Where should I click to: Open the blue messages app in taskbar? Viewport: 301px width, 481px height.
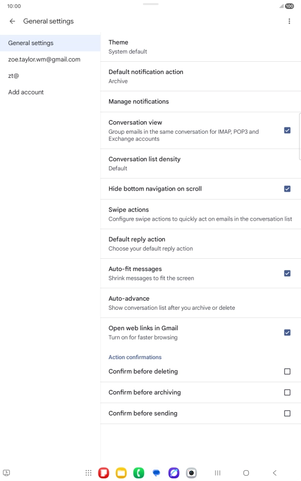(x=156, y=473)
